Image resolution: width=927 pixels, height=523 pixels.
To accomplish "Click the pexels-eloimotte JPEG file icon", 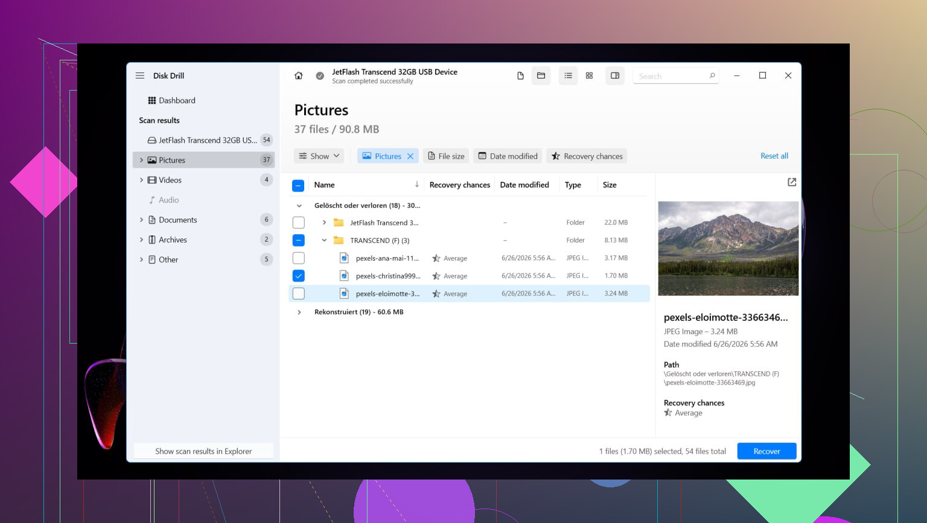I will point(344,294).
